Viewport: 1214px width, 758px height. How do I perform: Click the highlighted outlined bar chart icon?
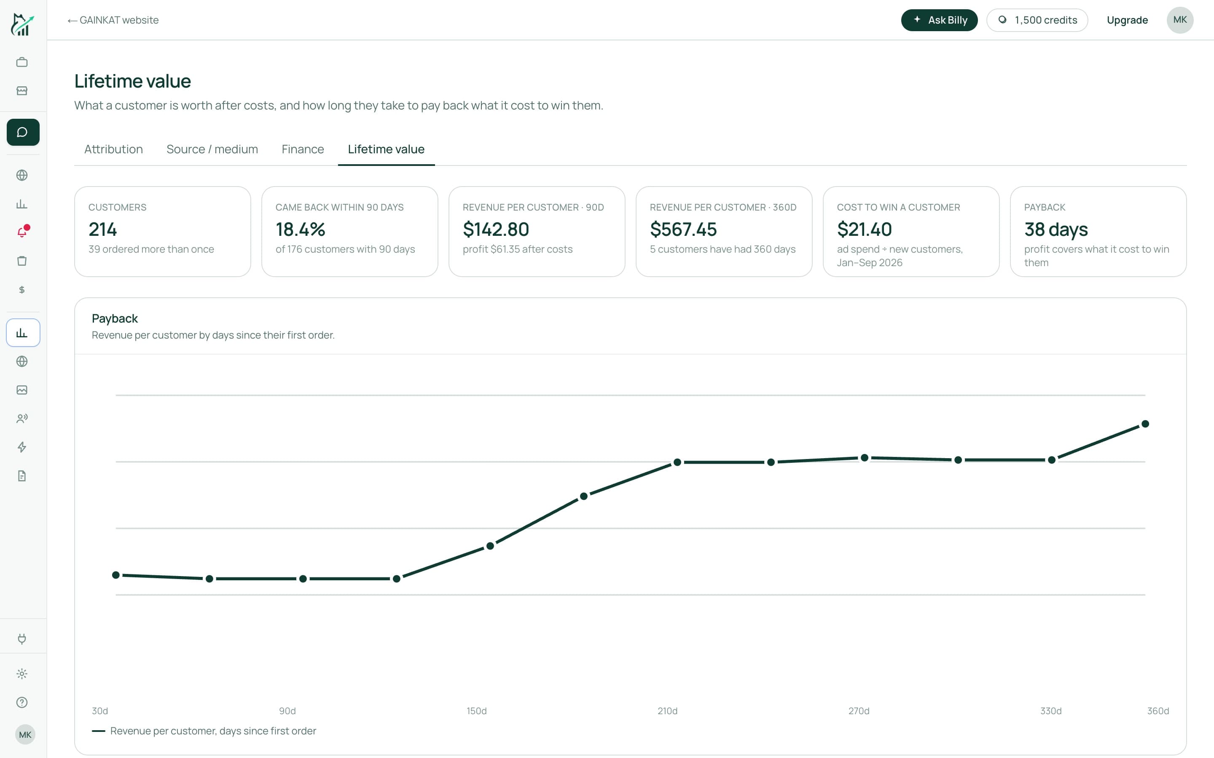[23, 332]
